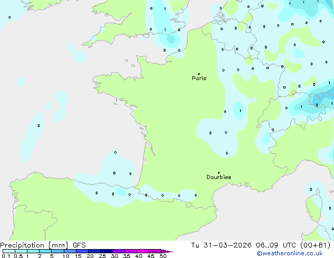The height and width of the screenshot is (258, 334).
Task: Pick the 30–35 mm purple legend swatch
Action: pos(119,251)
